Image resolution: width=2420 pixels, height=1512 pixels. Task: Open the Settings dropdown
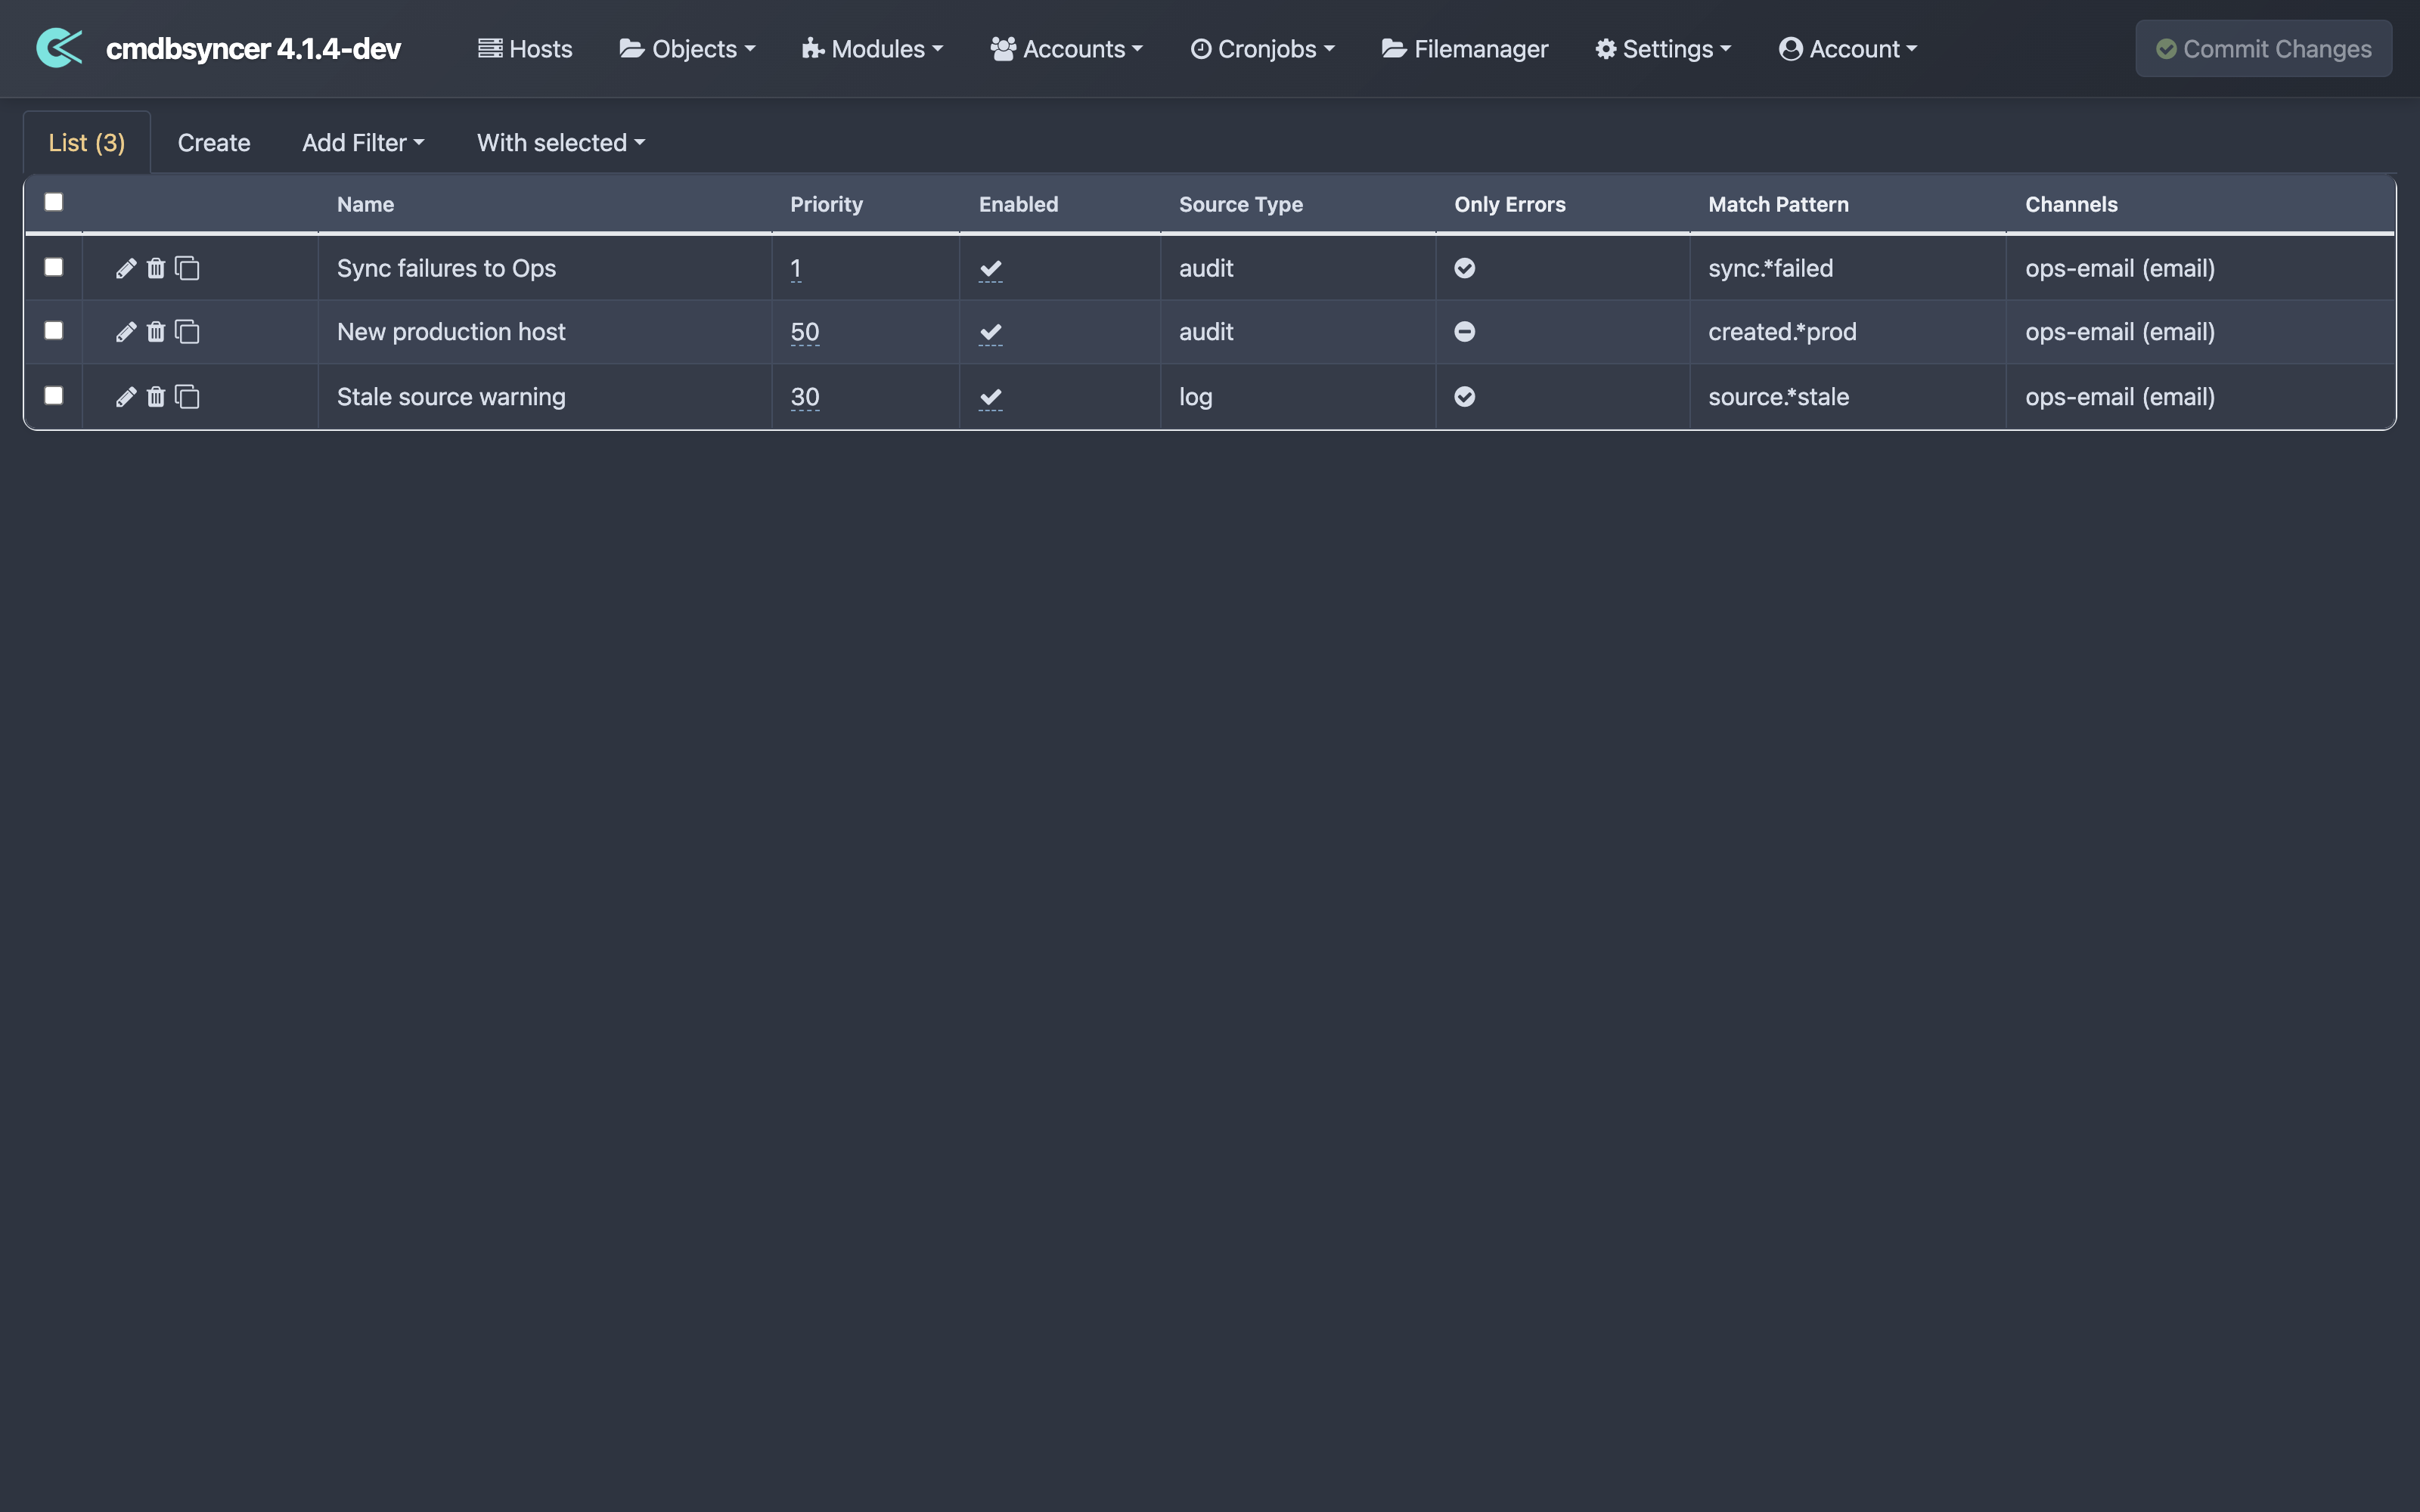[x=1663, y=49]
